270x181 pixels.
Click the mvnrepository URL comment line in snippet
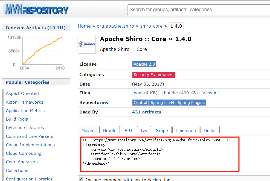pos(155,140)
